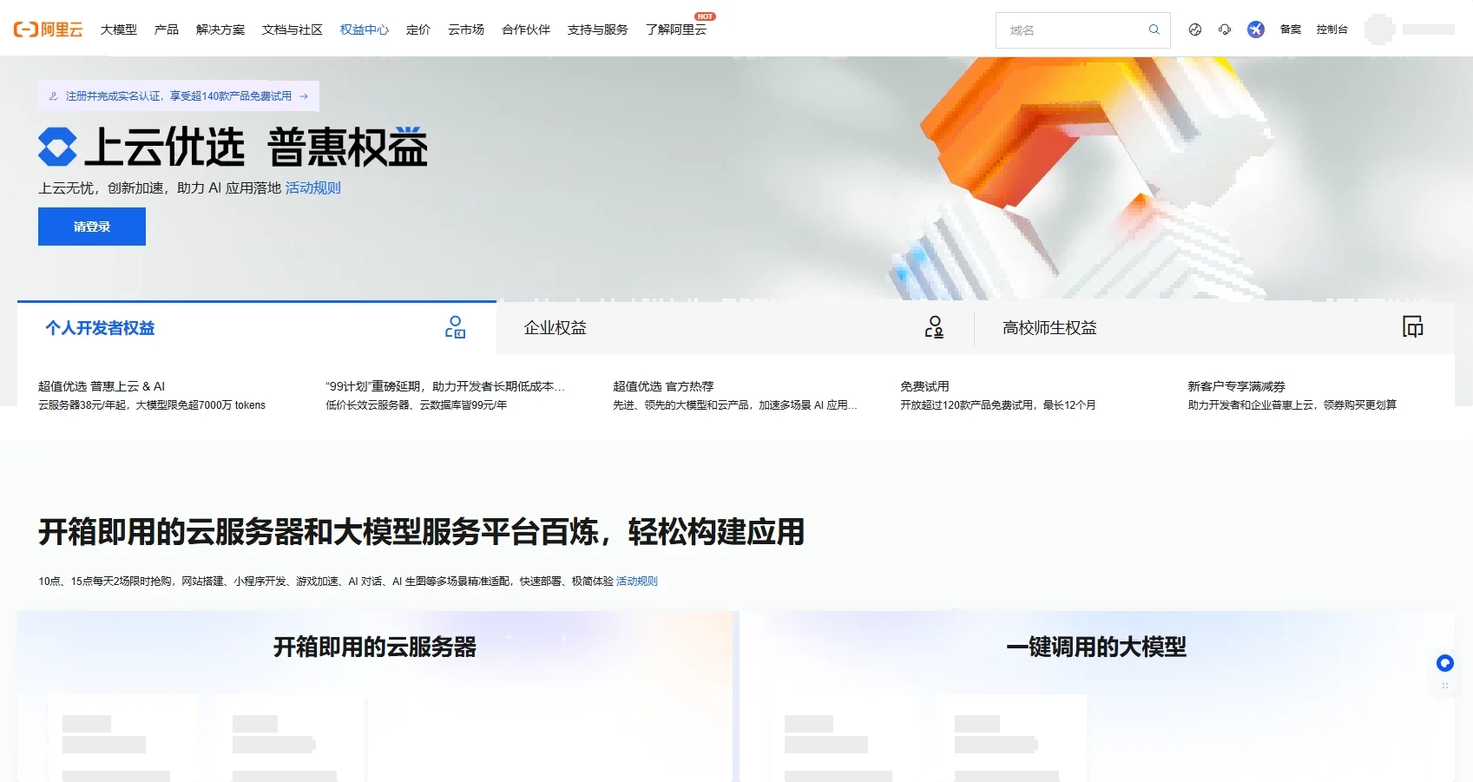Switch to the 企业权益 tab

click(556, 328)
